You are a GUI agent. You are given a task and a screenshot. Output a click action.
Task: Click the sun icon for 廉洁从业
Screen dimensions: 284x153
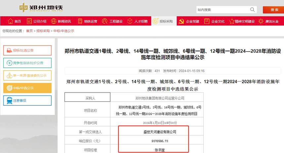[x=261, y=21]
